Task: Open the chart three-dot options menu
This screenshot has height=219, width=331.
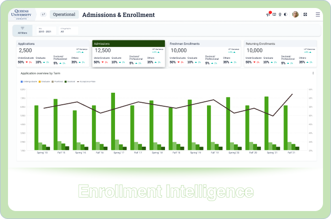Action: [313, 73]
